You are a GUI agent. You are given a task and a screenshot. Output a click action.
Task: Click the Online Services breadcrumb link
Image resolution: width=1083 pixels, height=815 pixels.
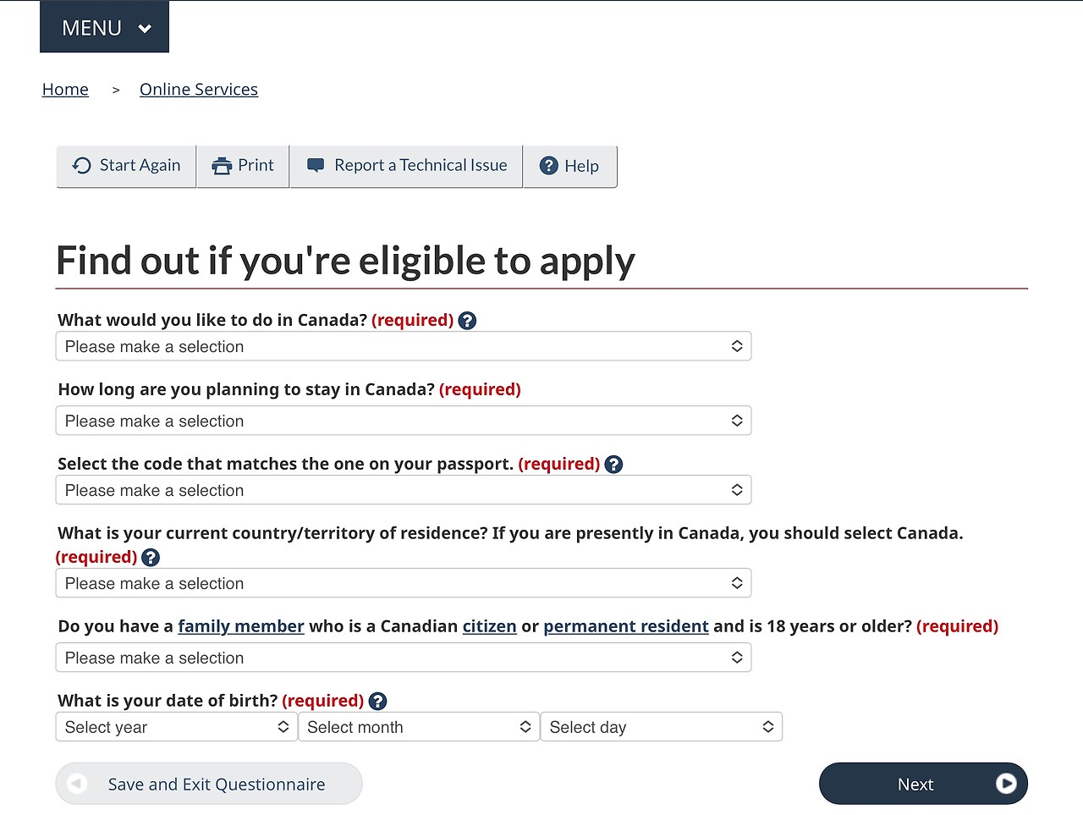(199, 90)
